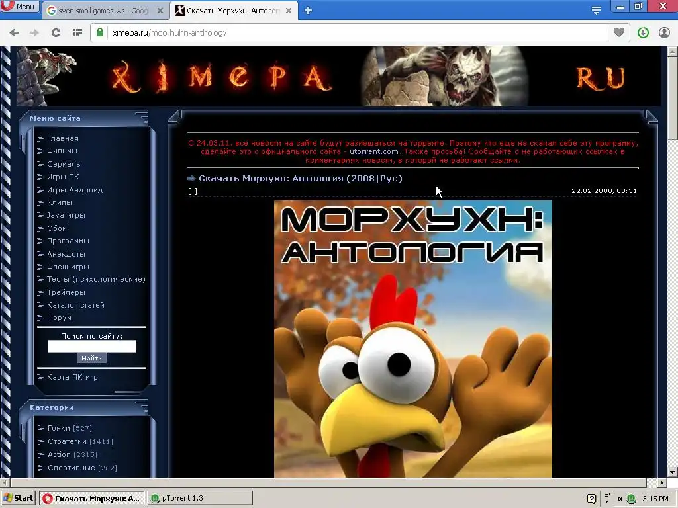Open the Спортивные [262] category
This screenshot has width=678, height=508.
click(82, 468)
